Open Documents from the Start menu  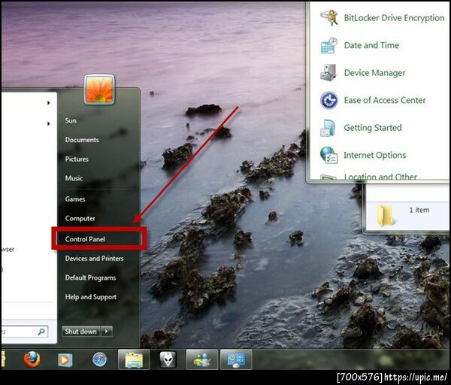(x=82, y=140)
